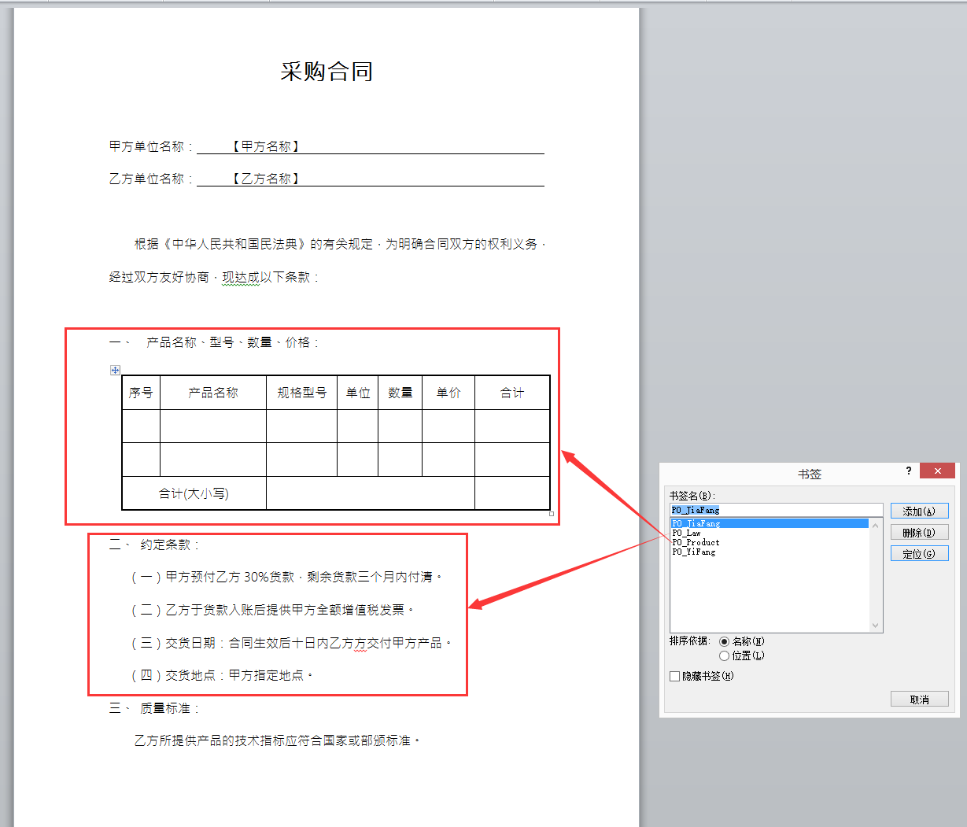
Task: Select the highlighted PO_JiaFang list entry
Action: [x=696, y=523]
